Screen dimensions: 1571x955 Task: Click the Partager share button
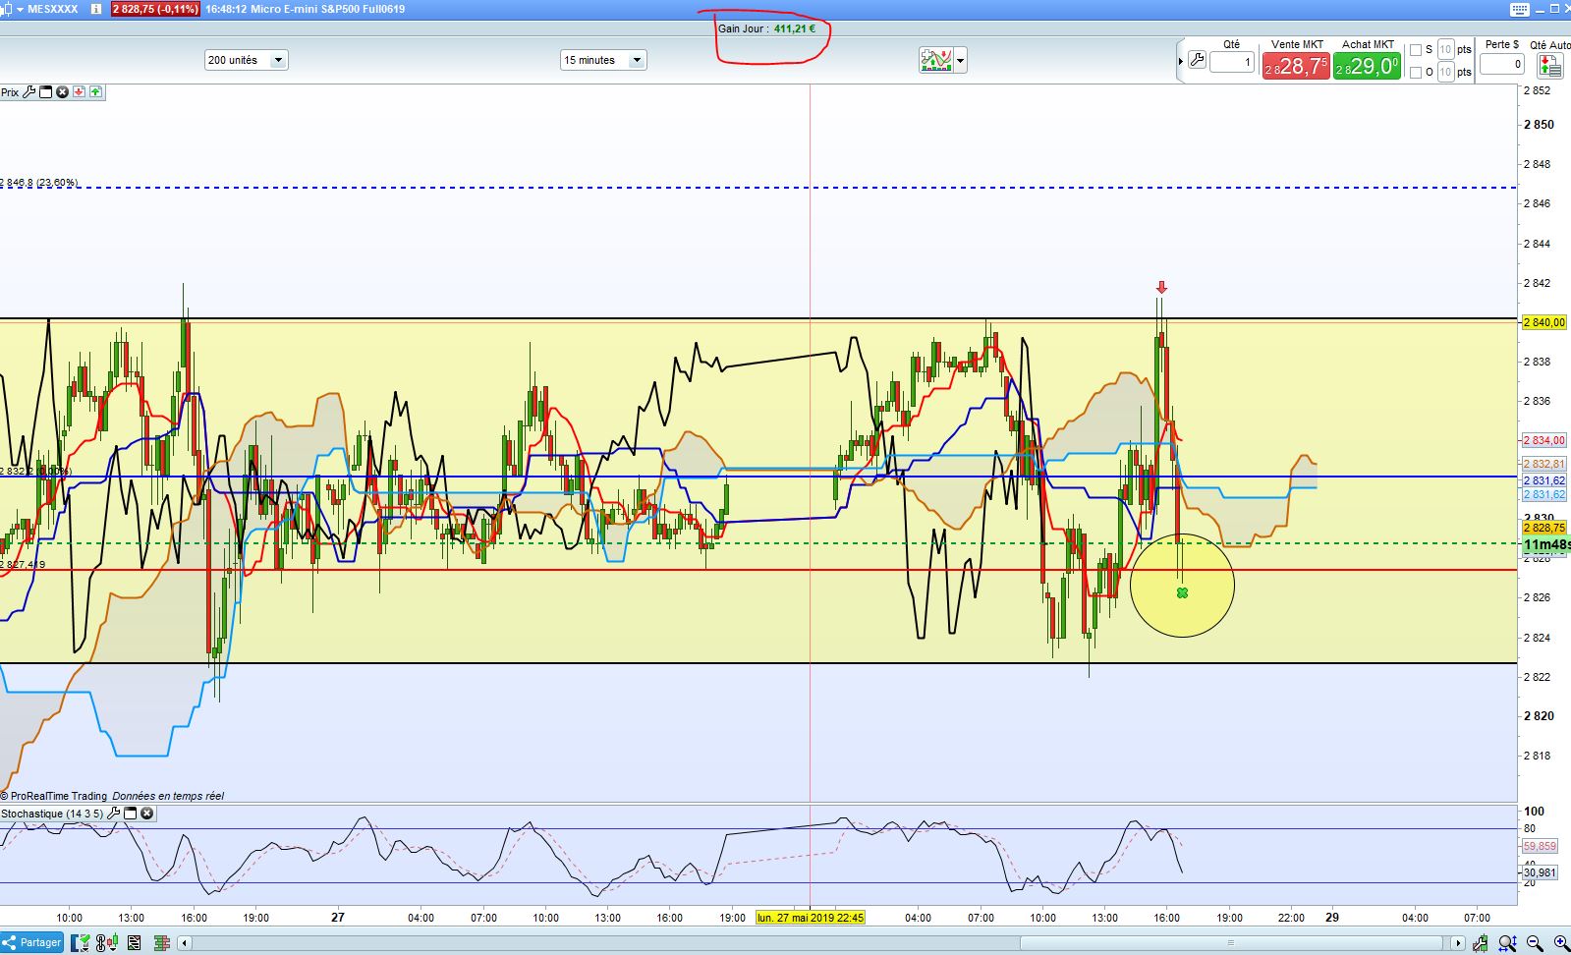click(x=32, y=942)
